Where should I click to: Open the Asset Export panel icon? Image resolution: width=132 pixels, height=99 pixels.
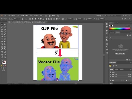click(x=107, y=53)
